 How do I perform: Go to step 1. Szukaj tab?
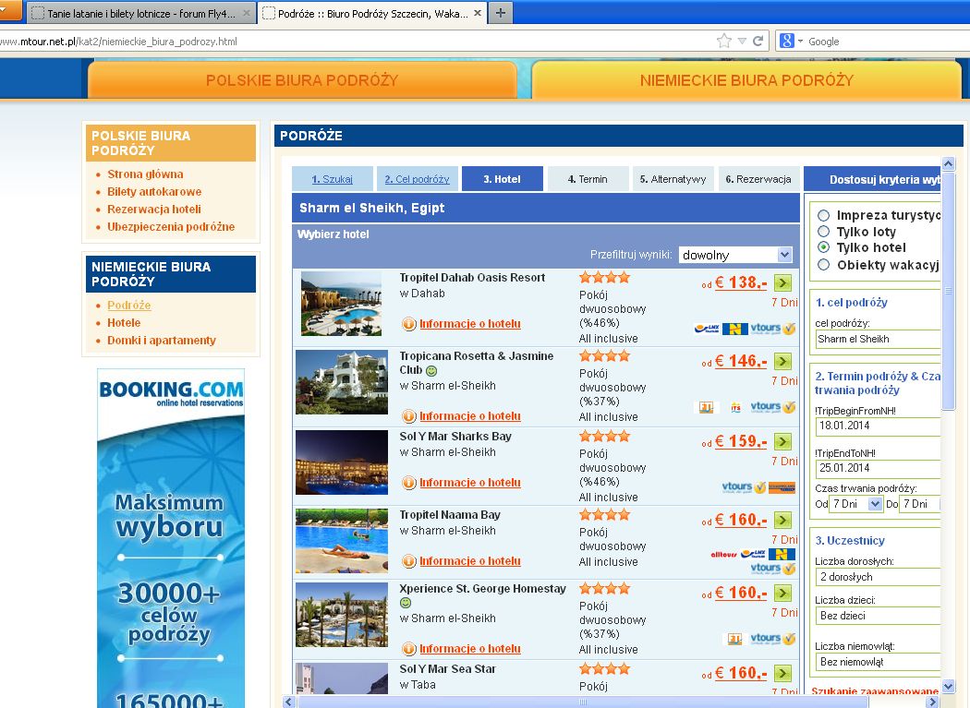333,179
